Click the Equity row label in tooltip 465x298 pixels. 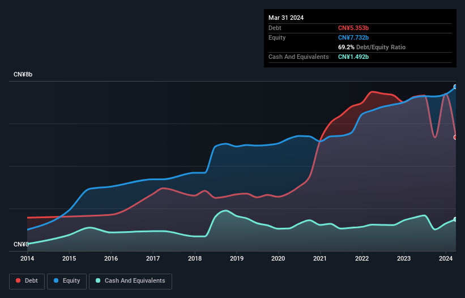(277, 37)
